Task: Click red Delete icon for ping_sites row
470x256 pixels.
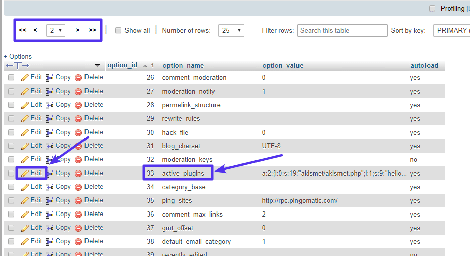Action: coord(78,200)
